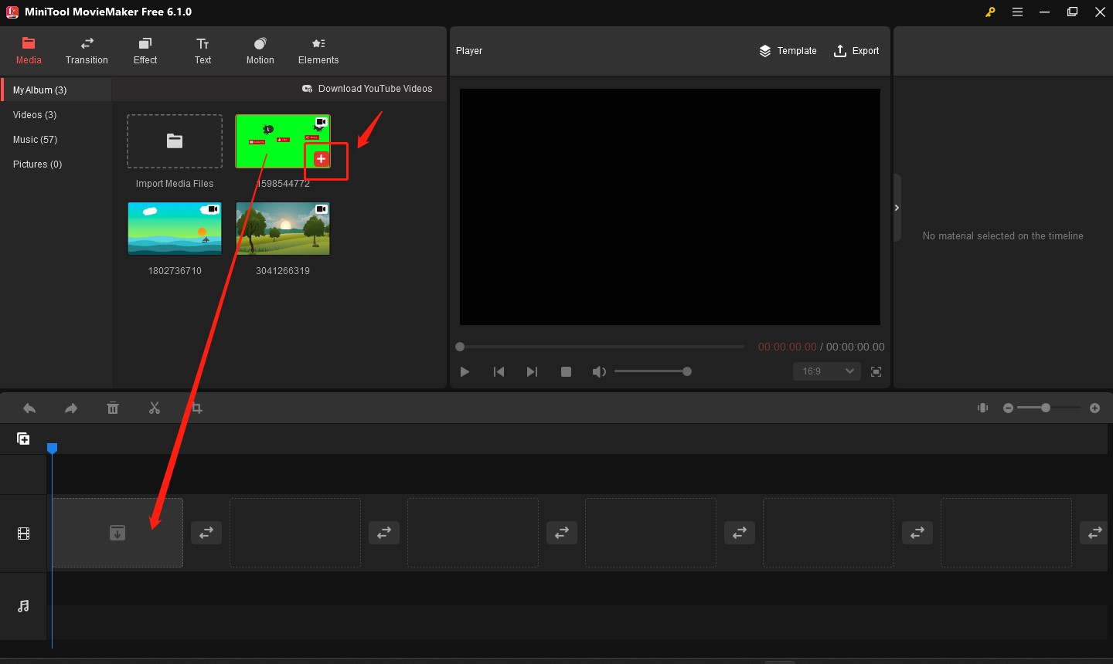Click the full screen icon in the Player
This screenshot has width=1113, height=664.
pyautogui.click(x=876, y=371)
